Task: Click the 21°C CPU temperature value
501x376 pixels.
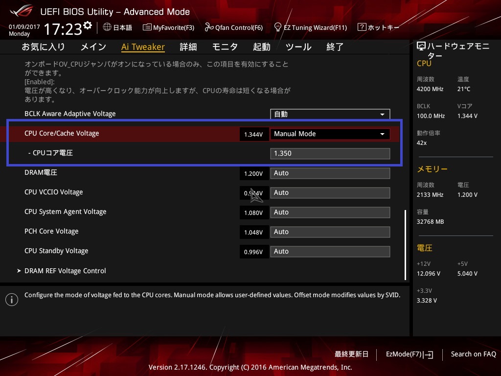Action: point(464,89)
